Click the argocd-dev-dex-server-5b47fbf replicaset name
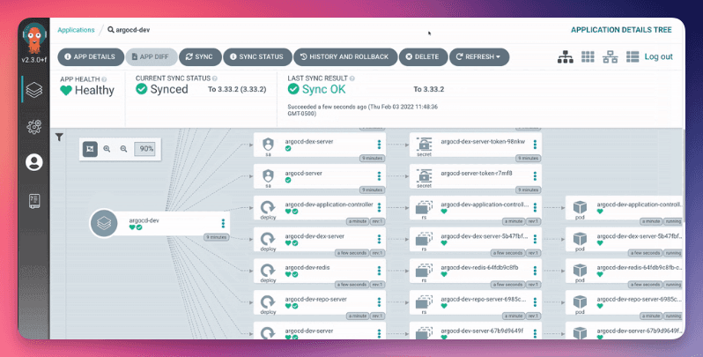 click(485, 236)
